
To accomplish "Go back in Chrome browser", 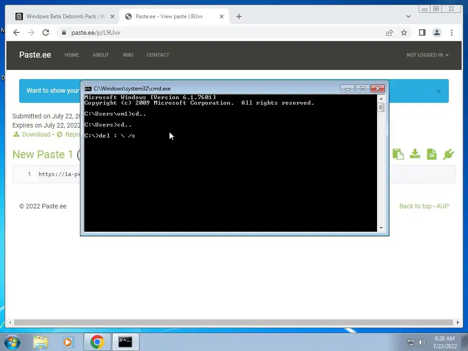I will pyautogui.click(x=16, y=32).
